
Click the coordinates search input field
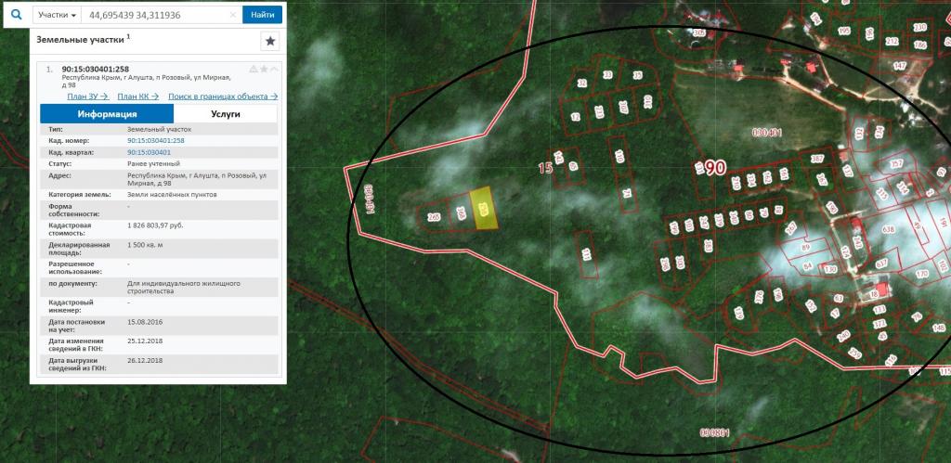(153, 15)
